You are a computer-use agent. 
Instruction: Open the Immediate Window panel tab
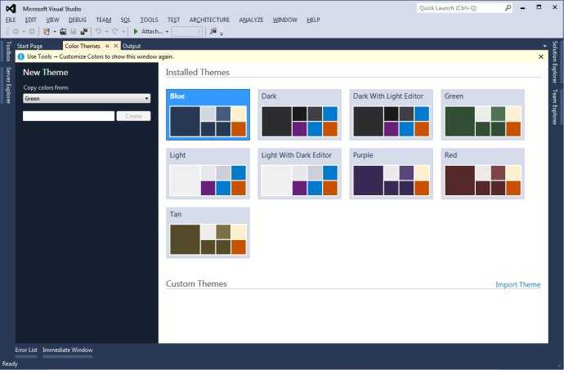[x=68, y=350]
